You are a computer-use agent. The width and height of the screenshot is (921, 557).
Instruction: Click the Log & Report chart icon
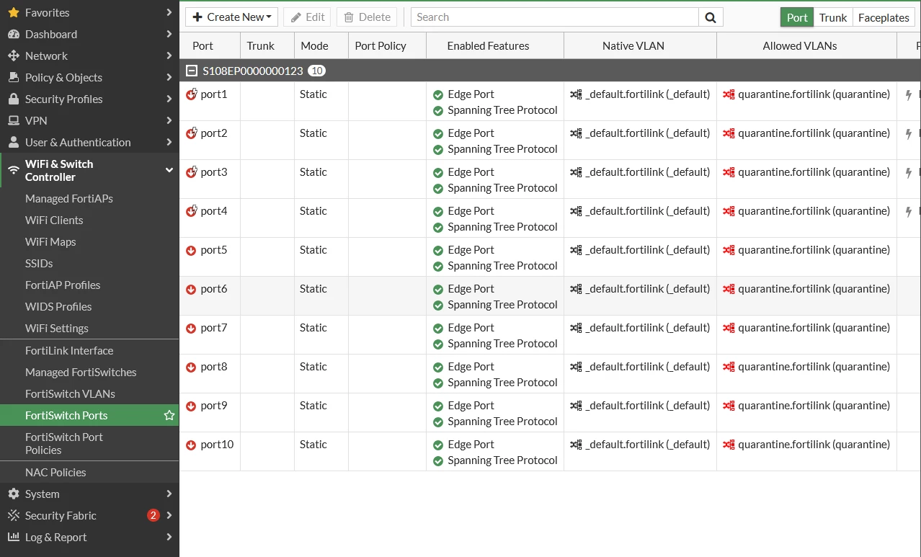click(x=14, y=537)
